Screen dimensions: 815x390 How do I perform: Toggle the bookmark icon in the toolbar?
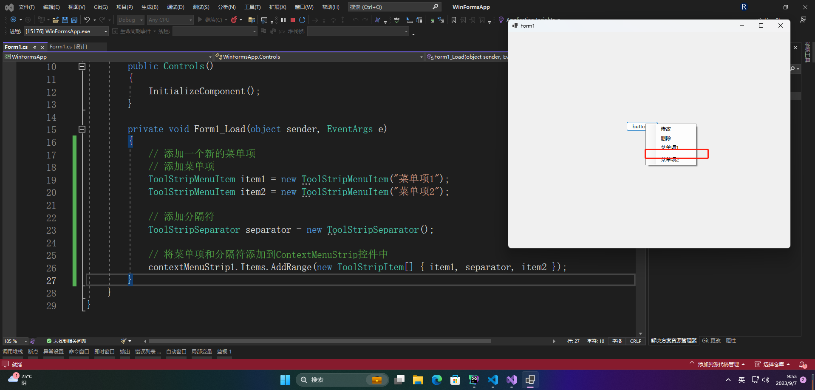454,20
